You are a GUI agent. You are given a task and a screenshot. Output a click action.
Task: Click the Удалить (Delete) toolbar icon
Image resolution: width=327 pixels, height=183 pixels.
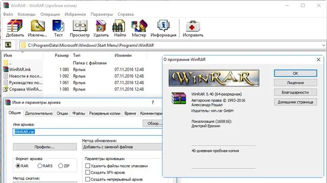(101, 26)
